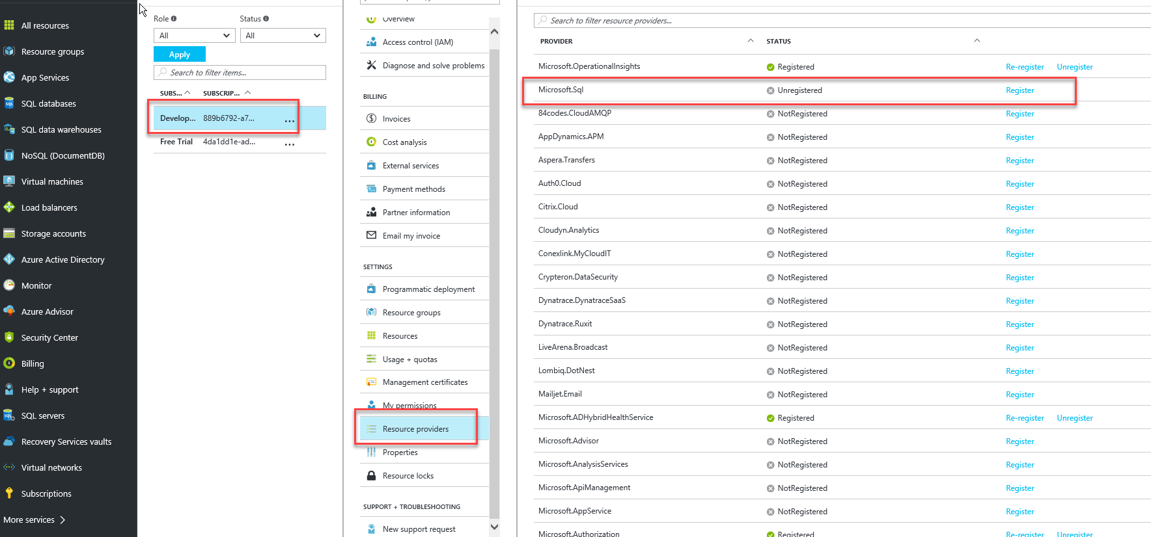Click the Invoices dollar icon
Viewport: 1151px width, 537px height.
[x=371, y=118]
